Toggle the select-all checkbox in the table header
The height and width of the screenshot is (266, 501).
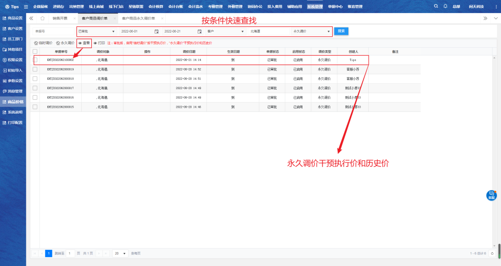[x=35, y=51]
